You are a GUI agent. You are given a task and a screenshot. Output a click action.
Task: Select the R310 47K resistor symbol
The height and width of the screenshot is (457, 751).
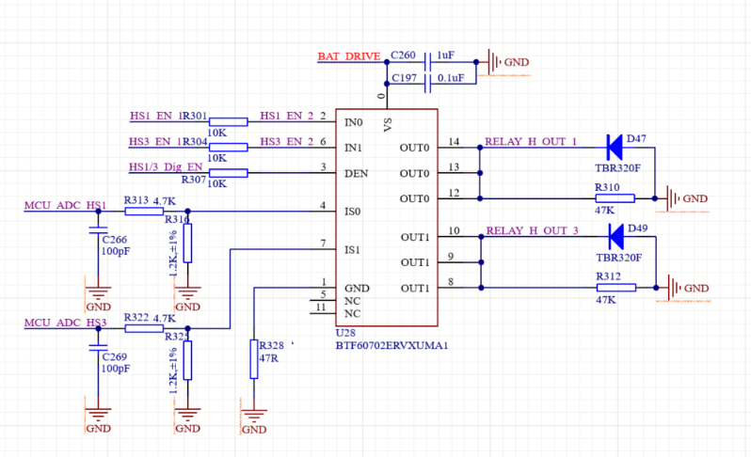point(615,198)
